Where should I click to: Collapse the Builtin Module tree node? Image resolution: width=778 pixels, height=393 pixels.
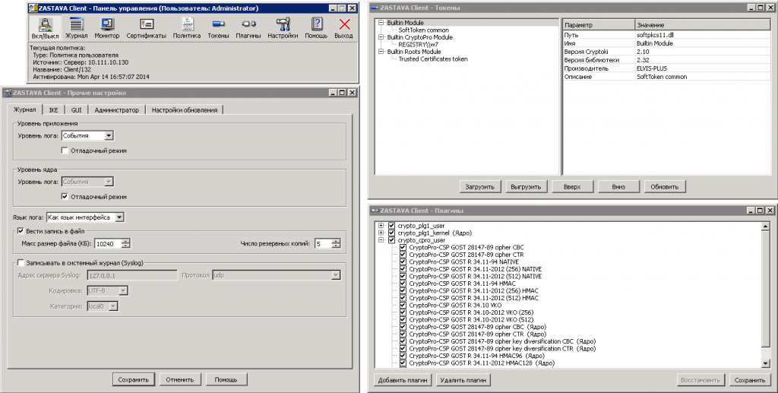(381, 23)
